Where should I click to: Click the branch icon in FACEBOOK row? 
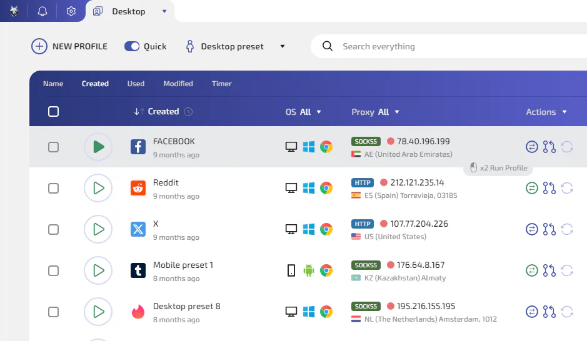click(x=549, y=147)
